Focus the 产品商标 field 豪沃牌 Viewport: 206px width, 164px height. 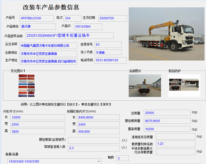click(x=38, y=26)
